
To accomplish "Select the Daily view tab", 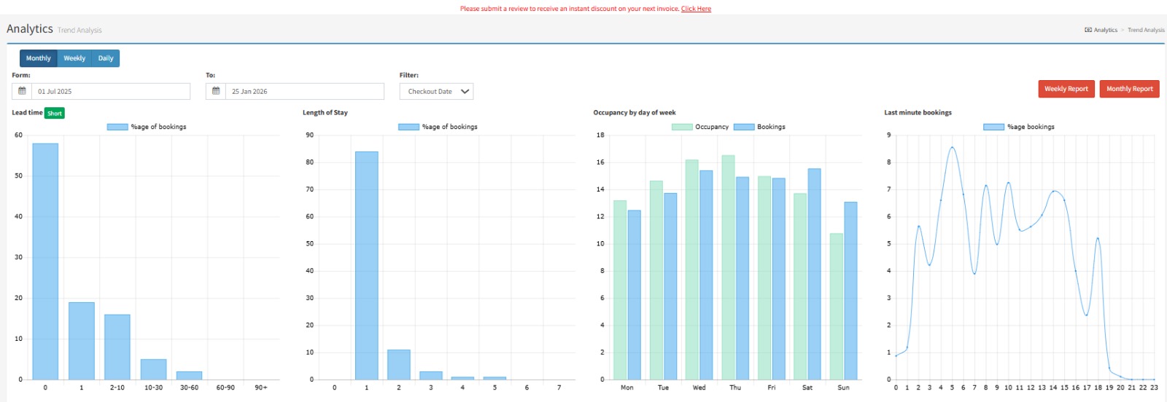I will point(106,58).
